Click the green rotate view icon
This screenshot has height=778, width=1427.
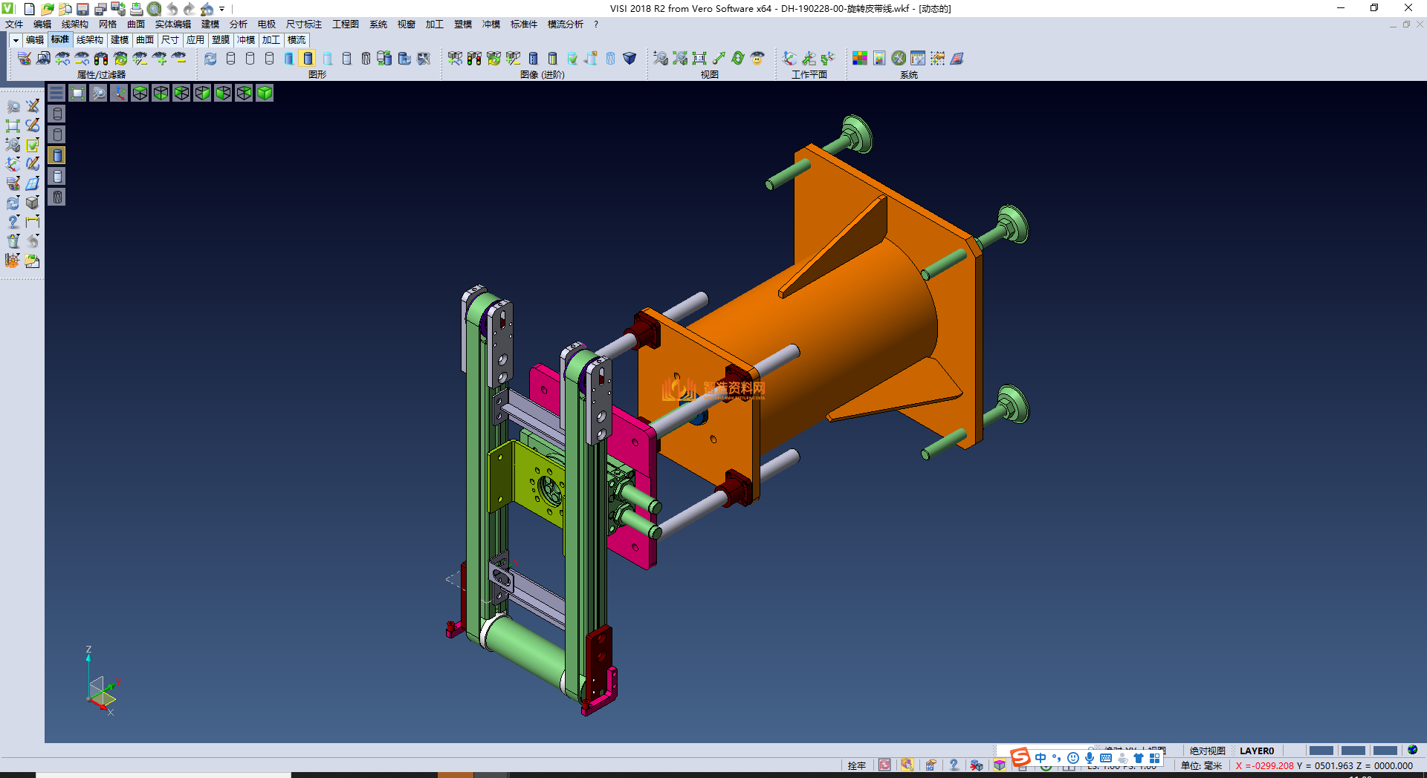(738, 59)
